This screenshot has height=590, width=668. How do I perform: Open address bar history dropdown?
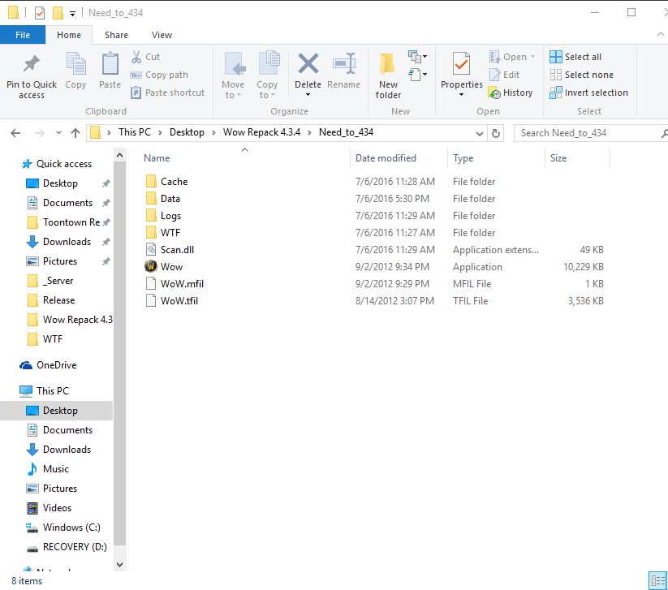pyautogui.click(x=479, y=133)
